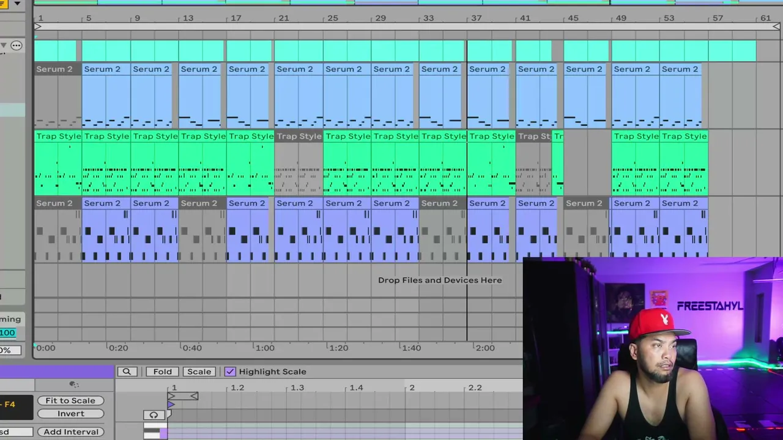Toggle the Scale button

pos(199,372)
